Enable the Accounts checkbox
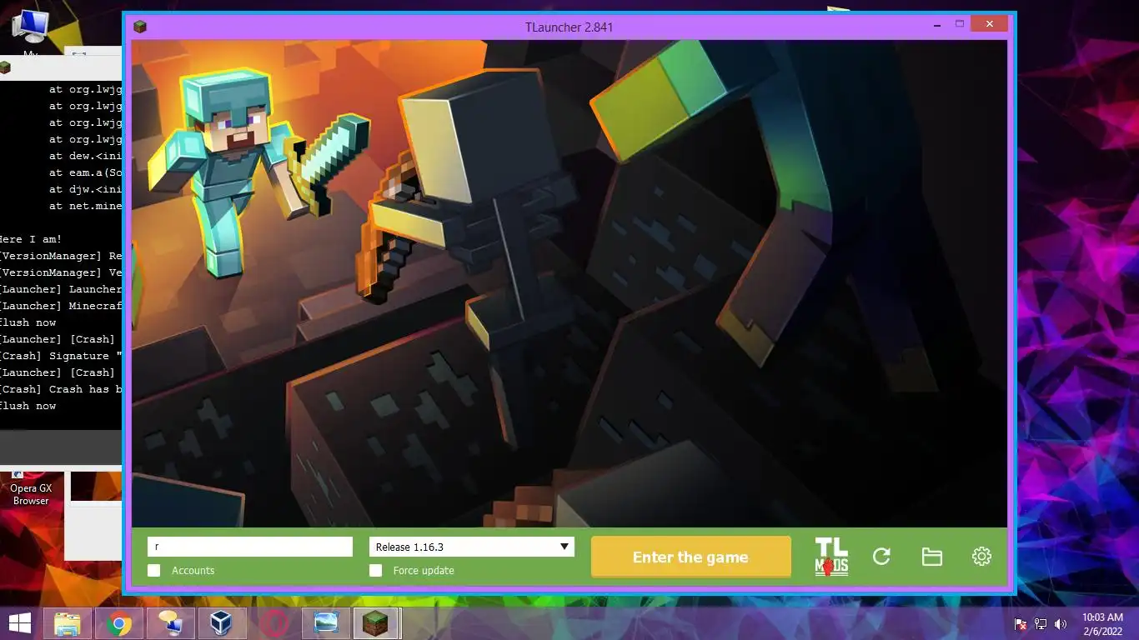The image size is (1139, 640). coord(153,571)
